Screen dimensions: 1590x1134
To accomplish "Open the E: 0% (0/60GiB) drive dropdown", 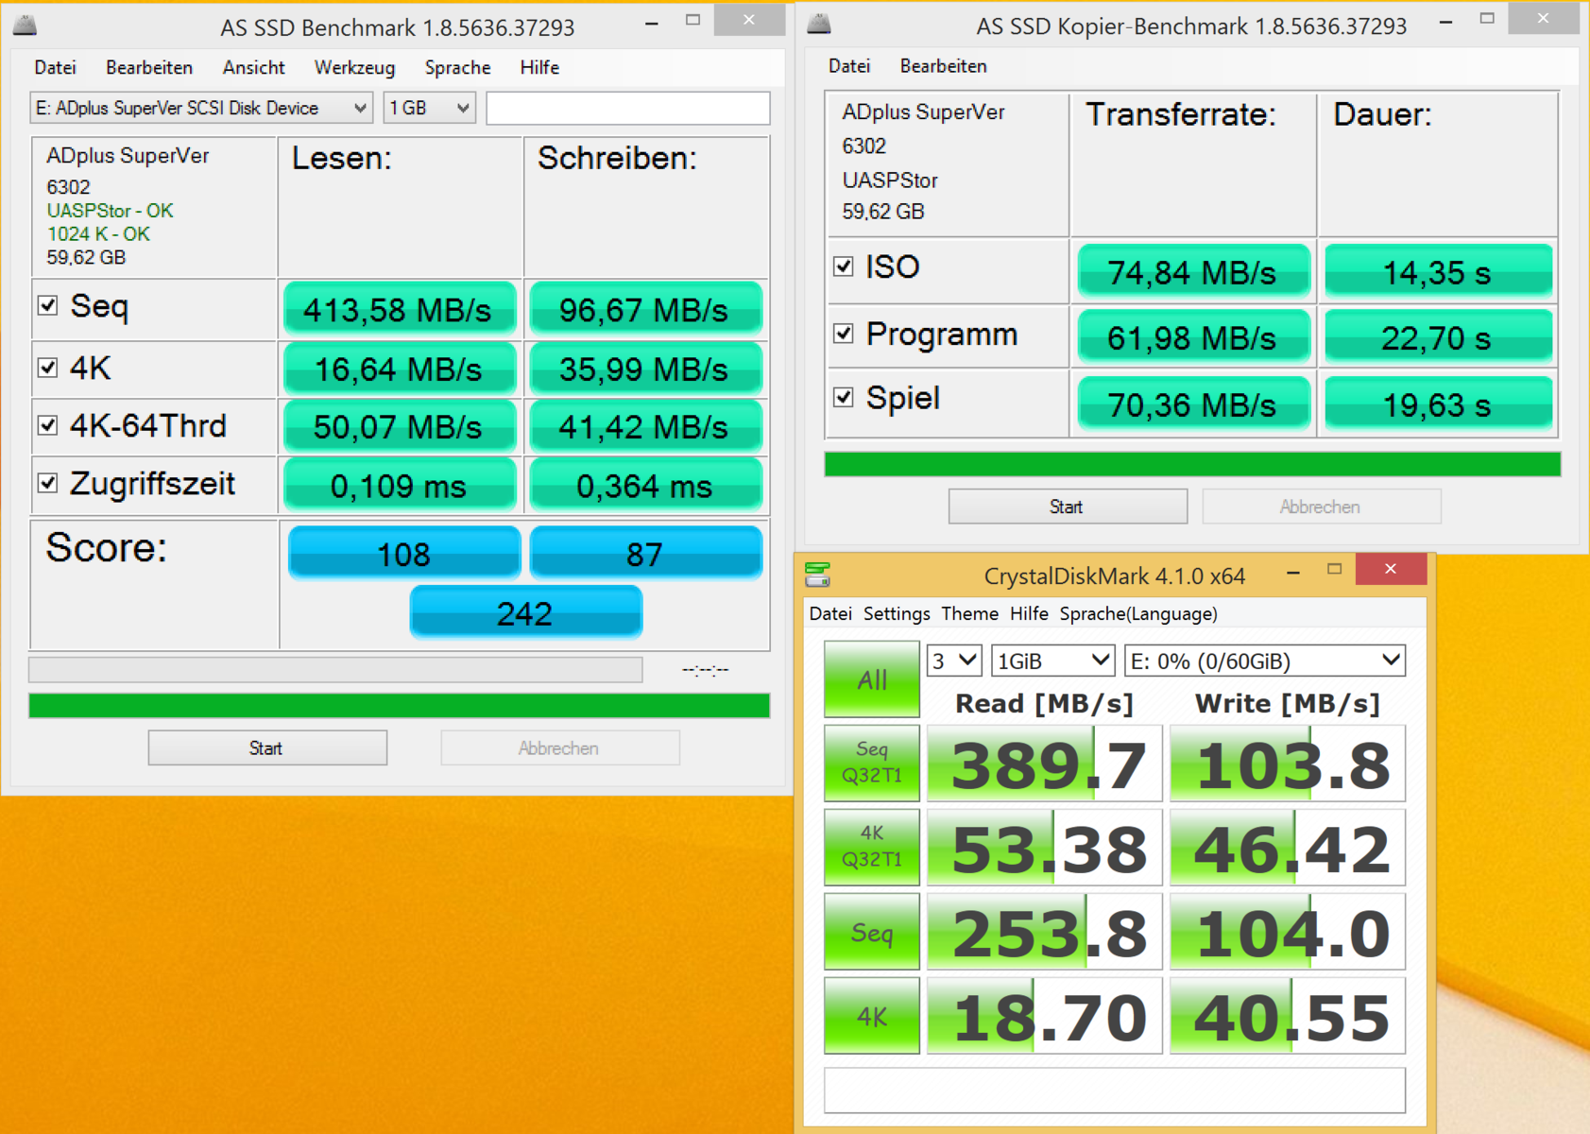I will [1265, 661].
